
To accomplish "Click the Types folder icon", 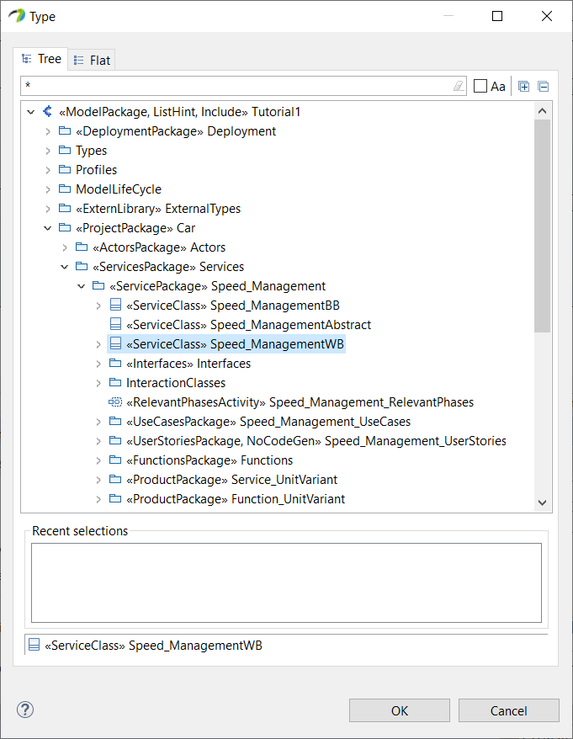I will (65, 150).
